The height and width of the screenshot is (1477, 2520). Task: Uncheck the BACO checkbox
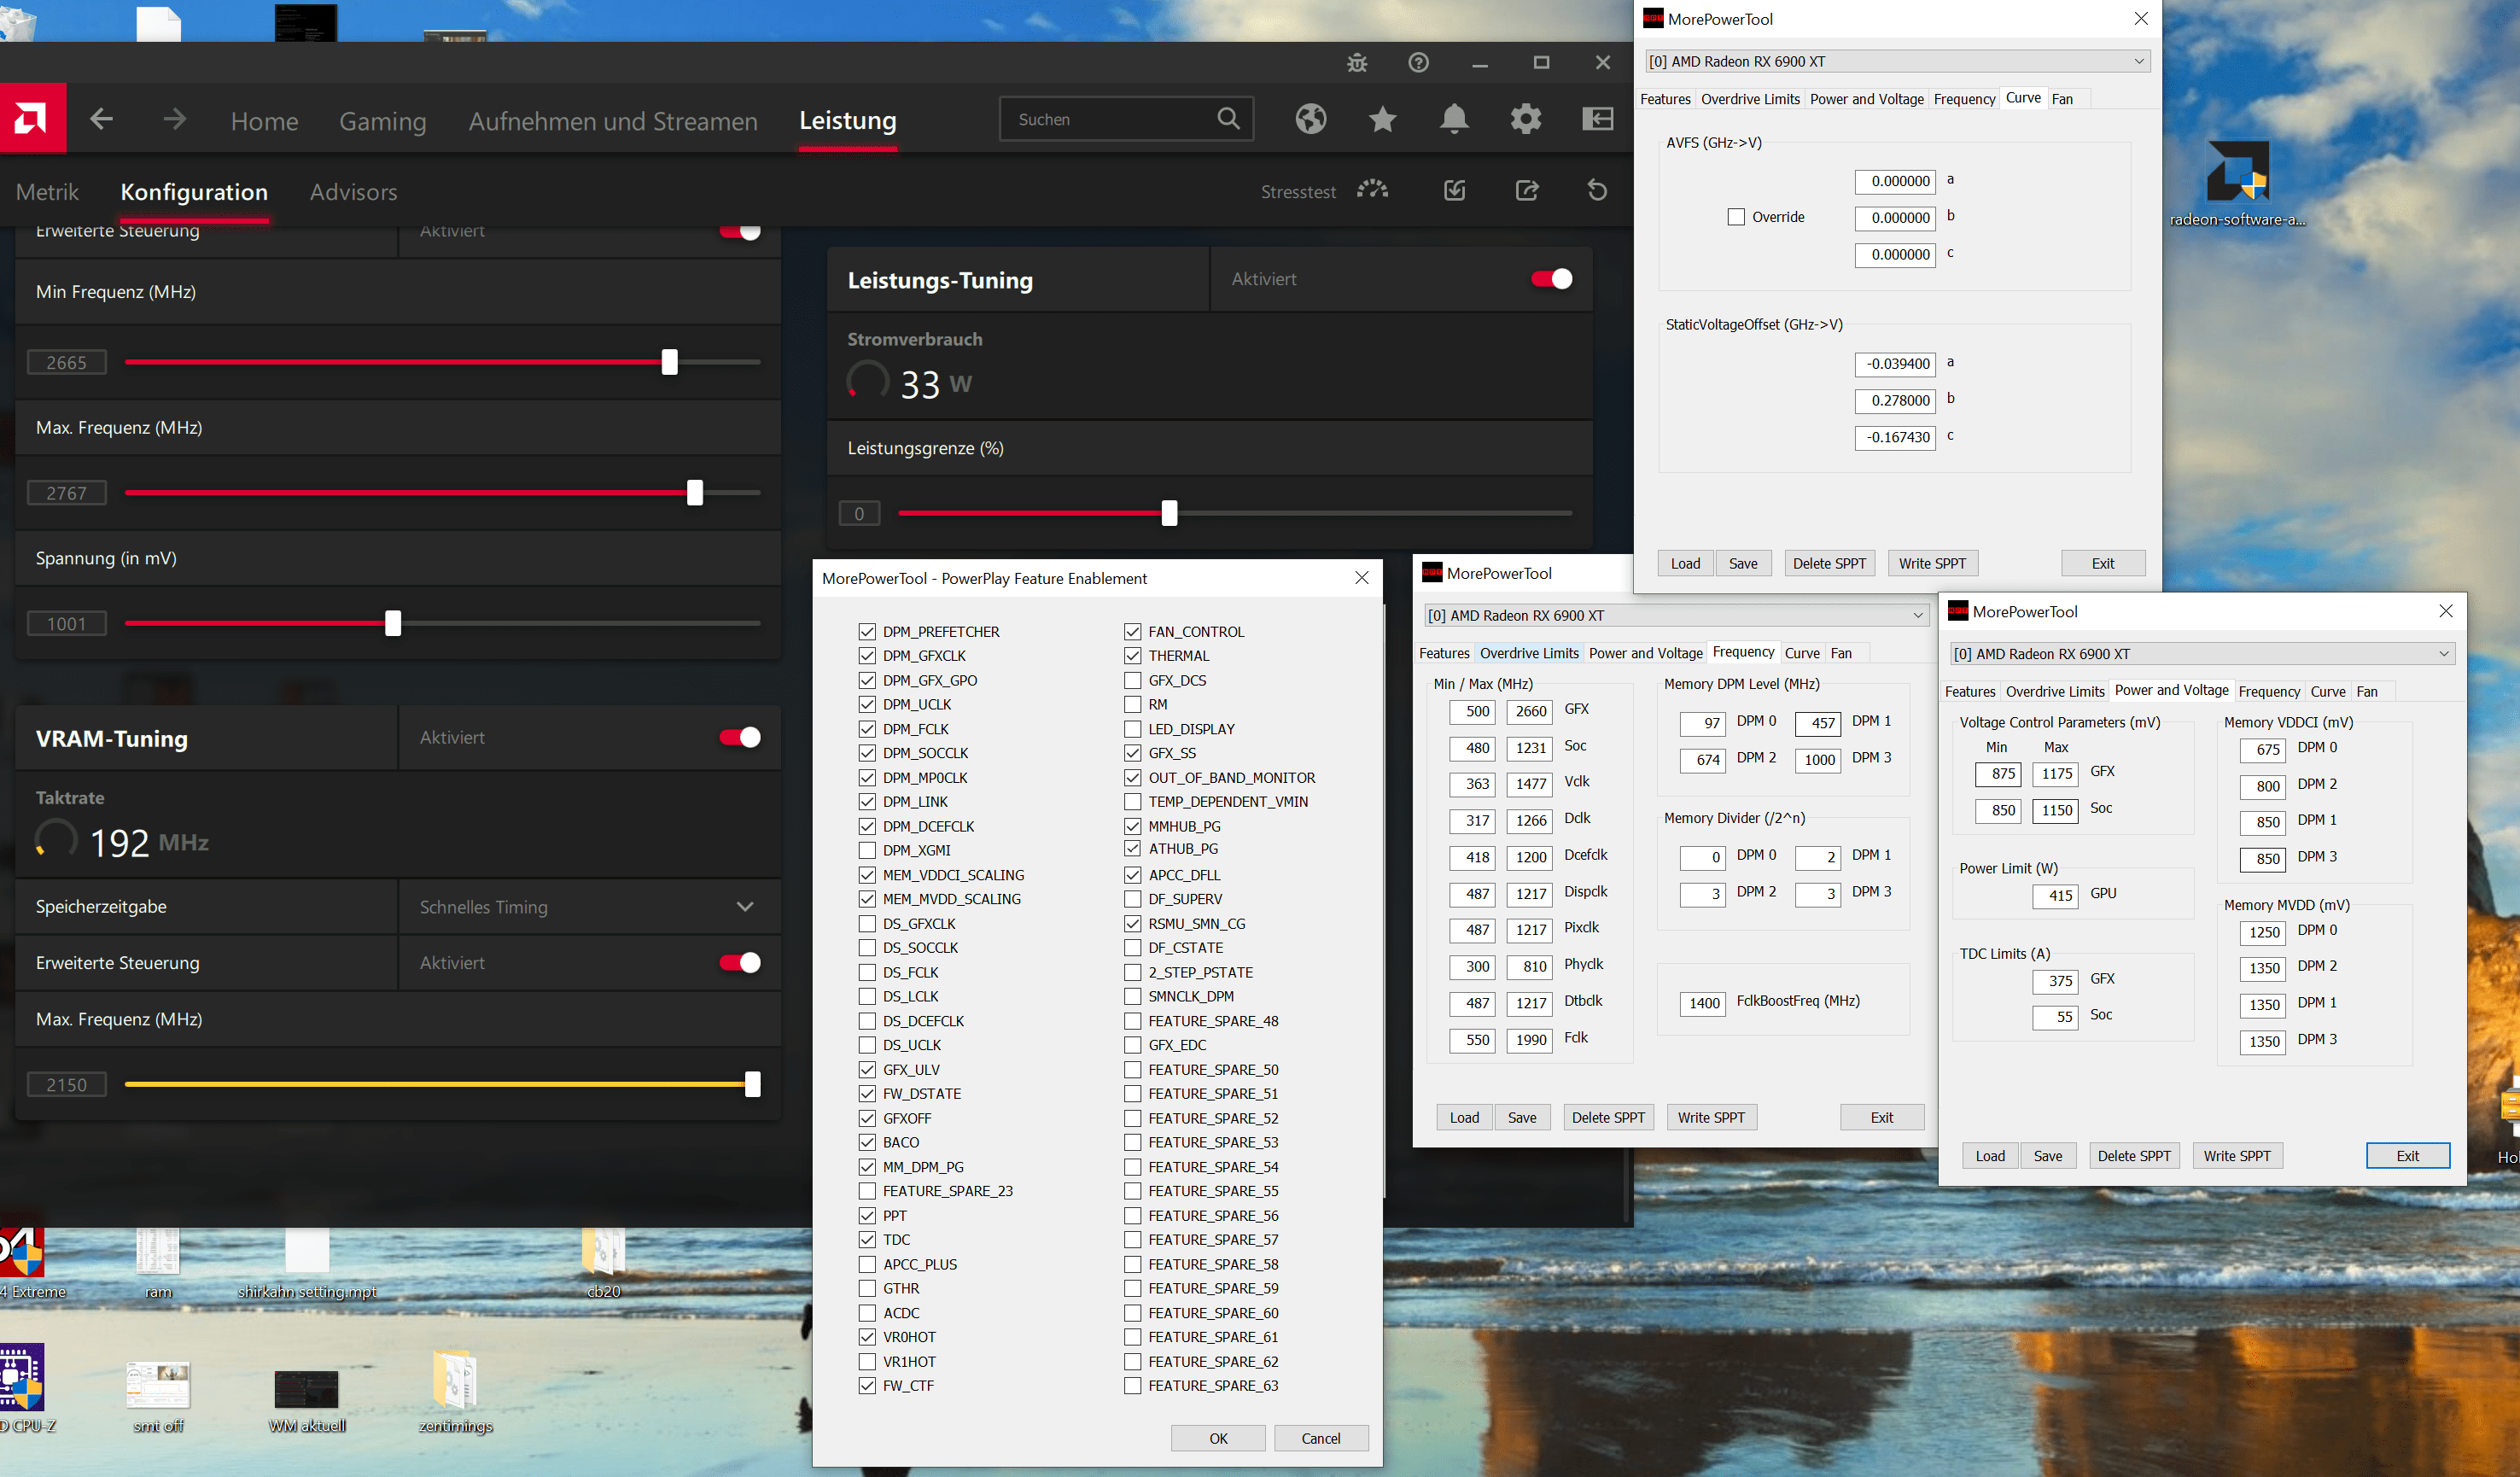[867, 1142]
